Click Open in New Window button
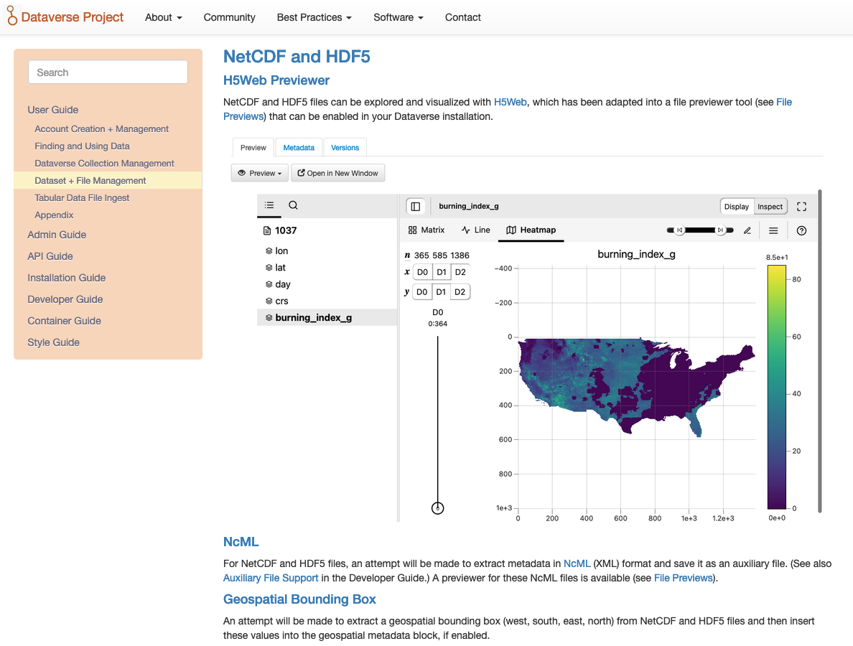 coord(338,173)
